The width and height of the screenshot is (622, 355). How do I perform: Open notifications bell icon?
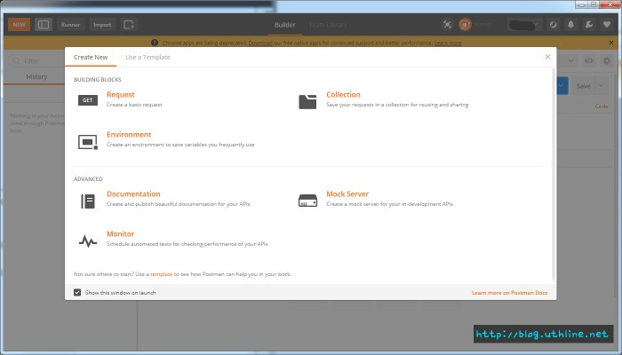pyautogui.click(x=570, y=25)
